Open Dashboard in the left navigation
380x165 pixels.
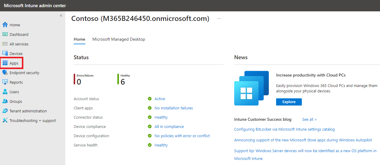(19, 34)
